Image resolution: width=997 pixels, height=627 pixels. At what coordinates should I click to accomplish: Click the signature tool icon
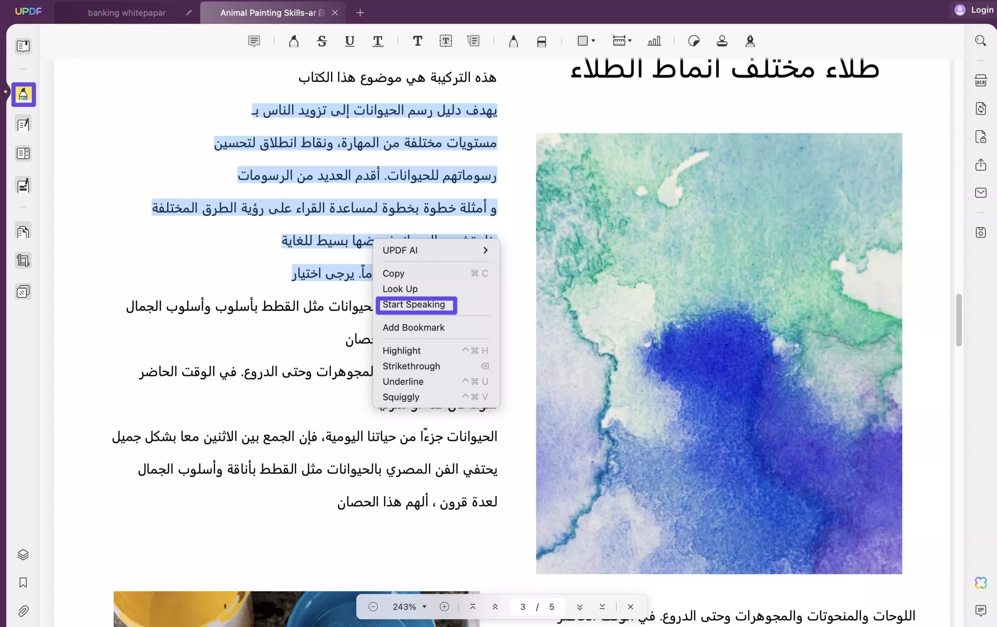coord(750,41)
